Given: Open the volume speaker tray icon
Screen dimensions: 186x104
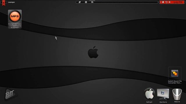Looking at the screenshot, I should (x=170, y=2).
